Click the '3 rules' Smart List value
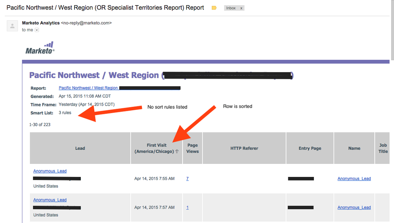The image size is (394, 223). click(x=65, y=113)
